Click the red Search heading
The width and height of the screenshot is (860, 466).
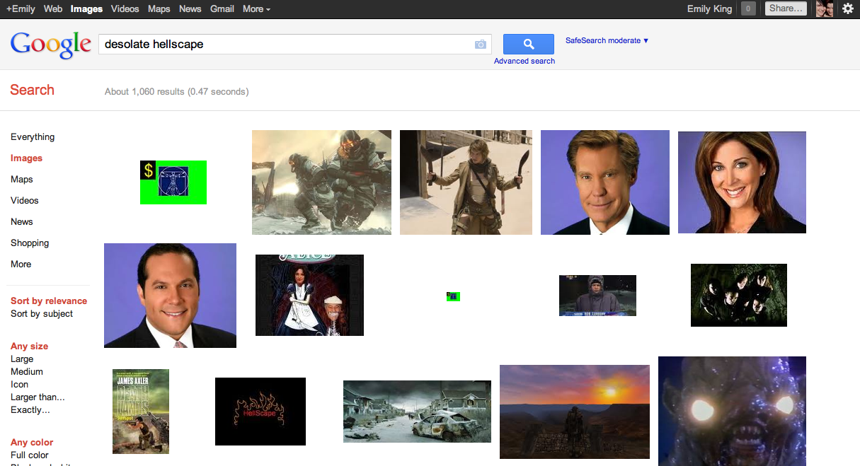click(32, 90)
